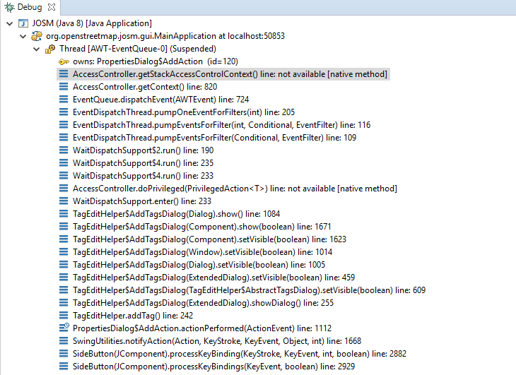This screenshot has height=375, width=516.
Task: Click the MainApplication debug target icon
Action: click(37, 36)
